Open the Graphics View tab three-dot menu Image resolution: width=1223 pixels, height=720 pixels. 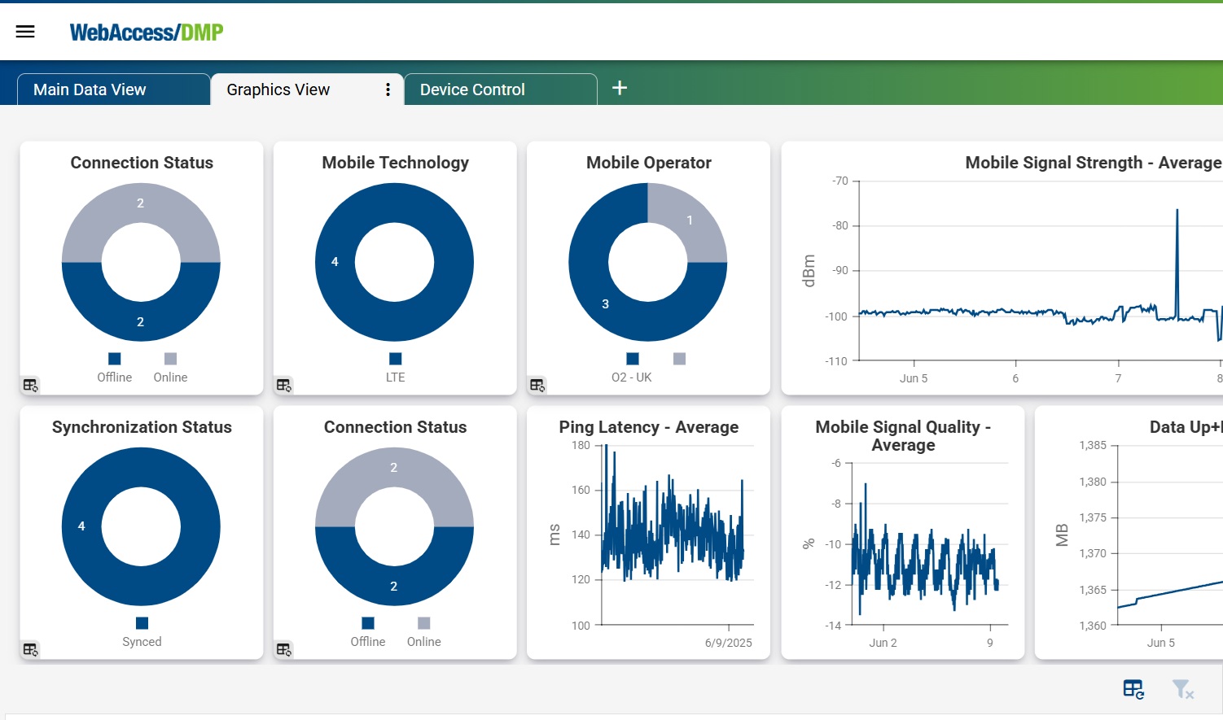point(388,89)
